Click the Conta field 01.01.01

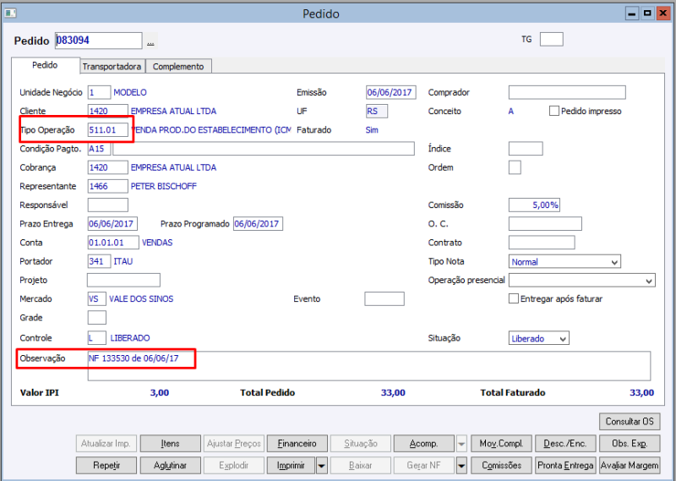(113, 243)
